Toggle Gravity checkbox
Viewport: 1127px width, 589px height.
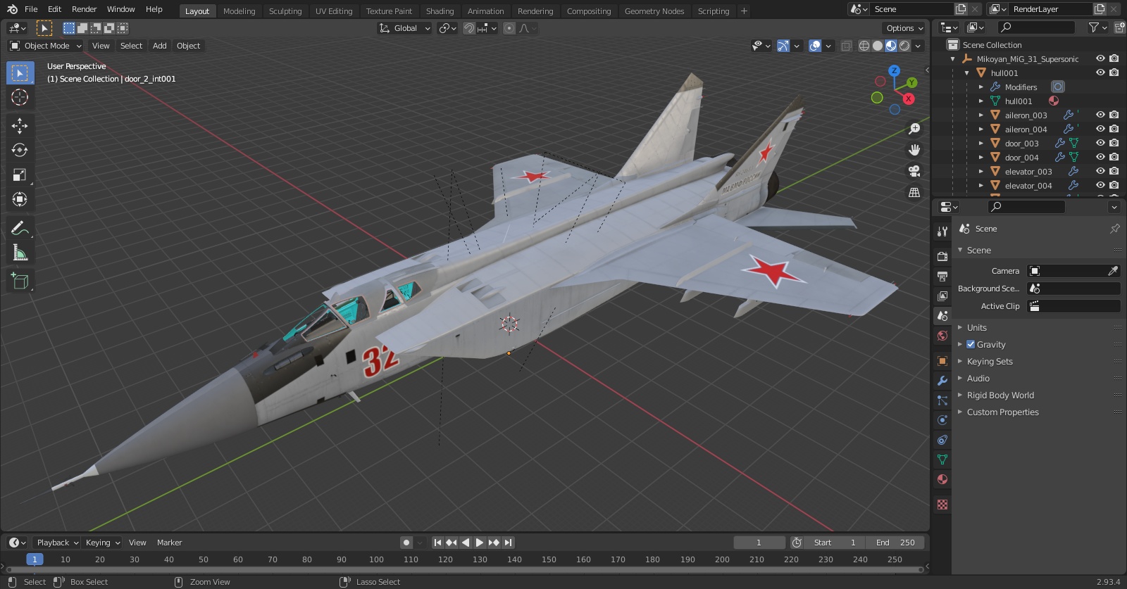pyautogui.click(x=971, y=344)
